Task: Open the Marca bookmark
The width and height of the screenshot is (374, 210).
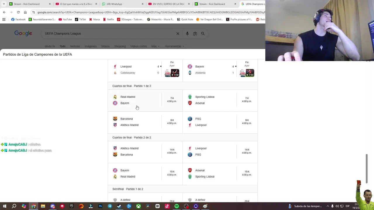Action: coord(94,20)
